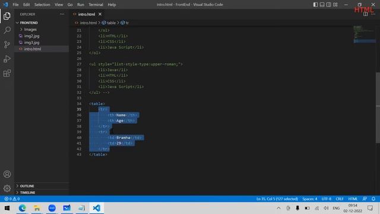Open the File menu

coord(15,5)
